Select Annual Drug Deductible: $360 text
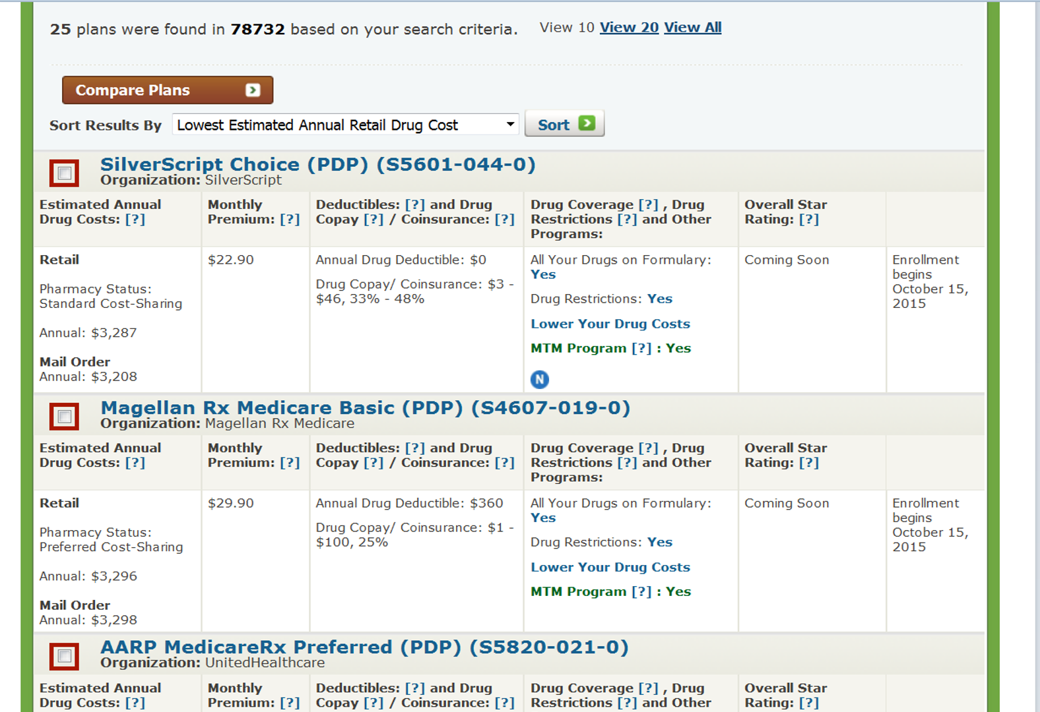 tap(409, 503)
